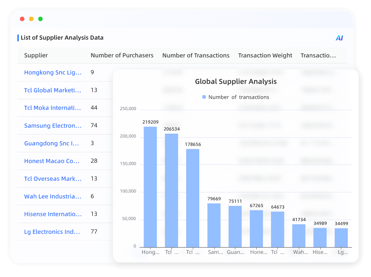Image resolution: width=371 pixels, height=277 pixels.
Task: Open the Honest Macao Co supplier link
Action: pyautogui.click(x=52, y=161)
